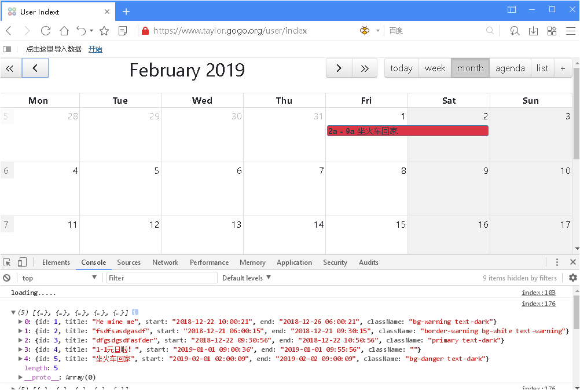Image resolution: width=580 pixels, height=390 pixels.
Task: Open the browser hamburger menu
Action: point(571,31)
